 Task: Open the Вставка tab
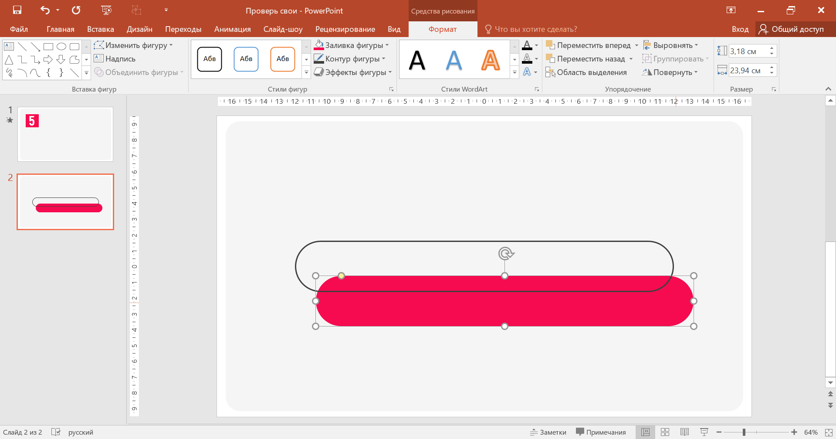click(x=100, y=29)
